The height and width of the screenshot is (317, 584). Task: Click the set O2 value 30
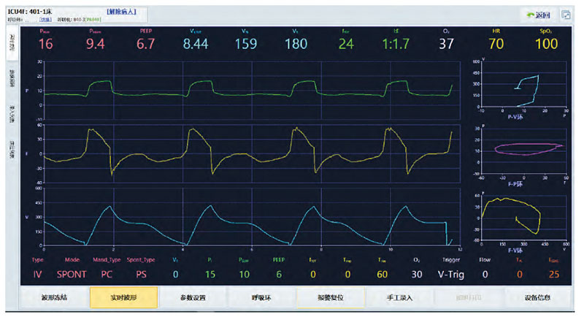pyautogui.click(x=417, y=275)
